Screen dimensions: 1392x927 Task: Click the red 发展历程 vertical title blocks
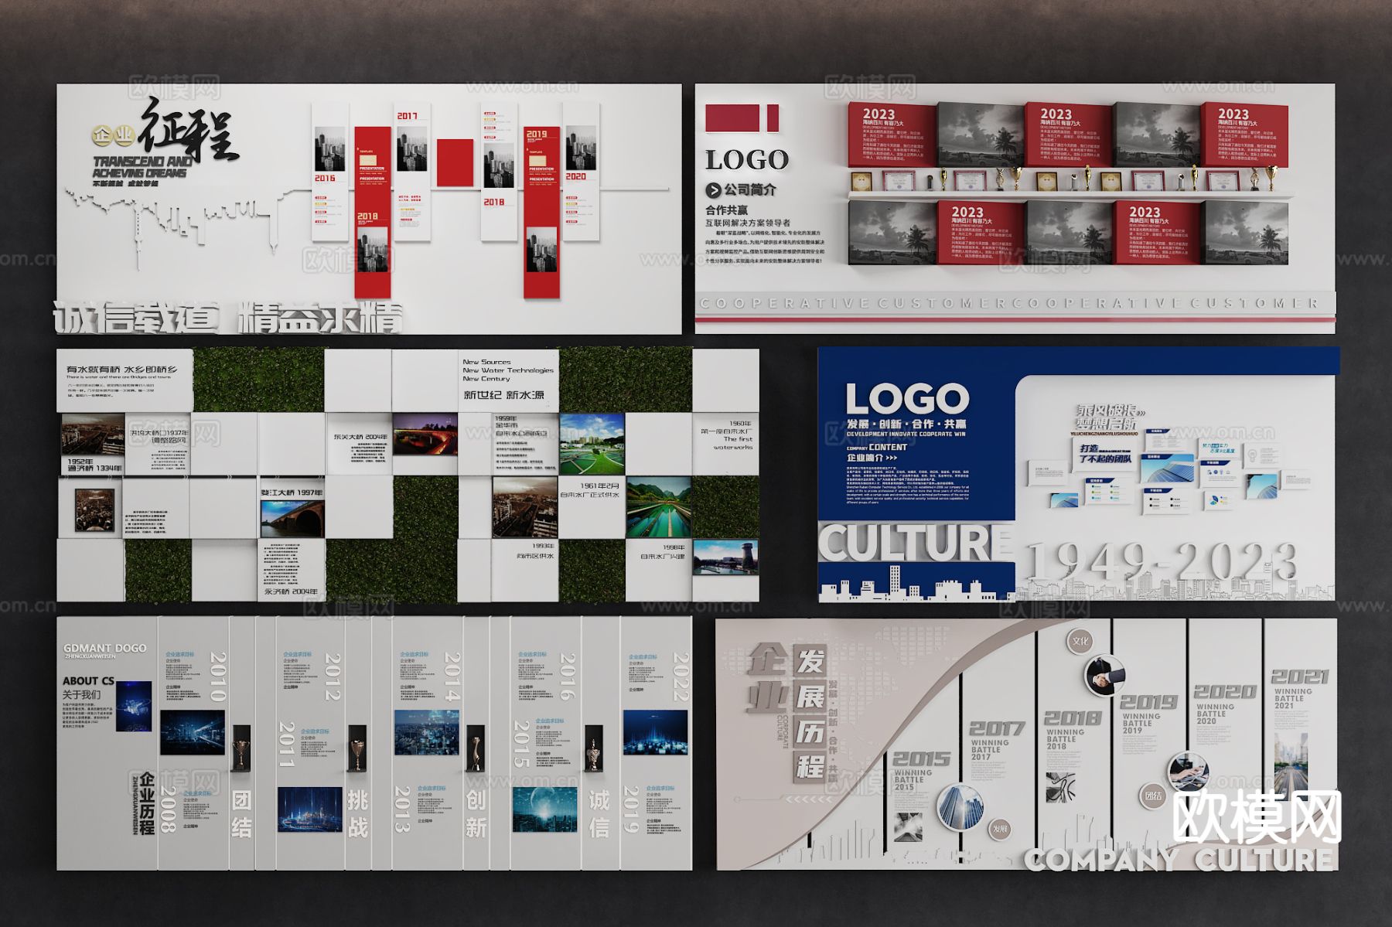click(810, 713)
